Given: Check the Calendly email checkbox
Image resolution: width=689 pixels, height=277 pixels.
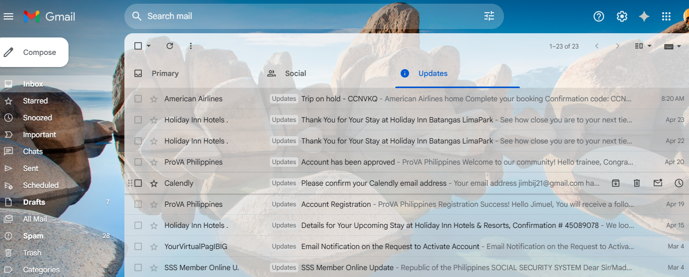Looking at the screenshot, I should click(138, 183).
